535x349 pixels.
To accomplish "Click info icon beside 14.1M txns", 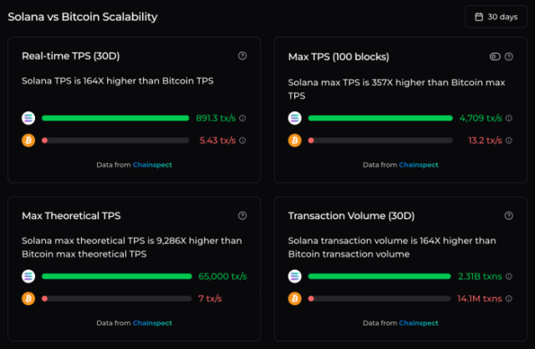I will coord(509,298).
